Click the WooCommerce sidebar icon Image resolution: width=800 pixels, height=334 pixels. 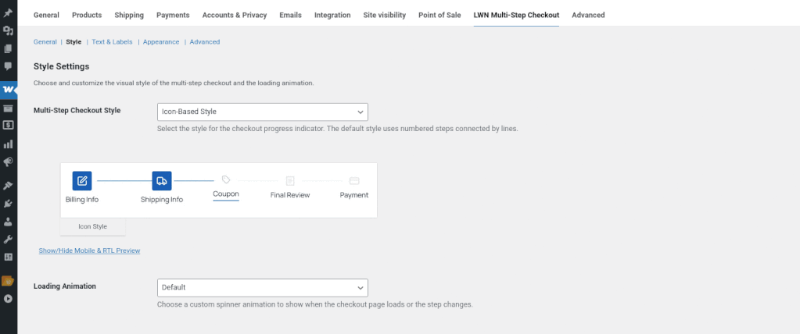pos(8,89)
